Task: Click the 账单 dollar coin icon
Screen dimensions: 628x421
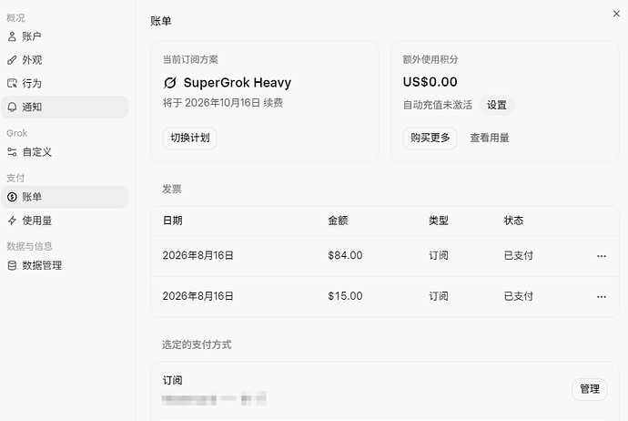Action: (x=12, y=197)
